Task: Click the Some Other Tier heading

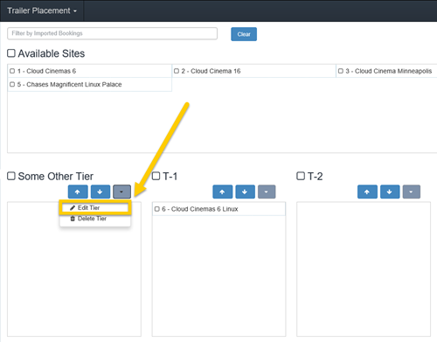Action: pos(56,176)
